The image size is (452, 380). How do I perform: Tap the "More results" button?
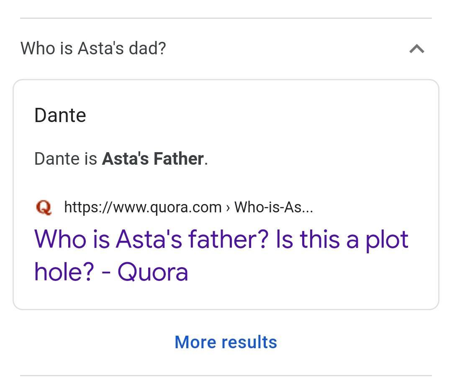pos(226,342)
